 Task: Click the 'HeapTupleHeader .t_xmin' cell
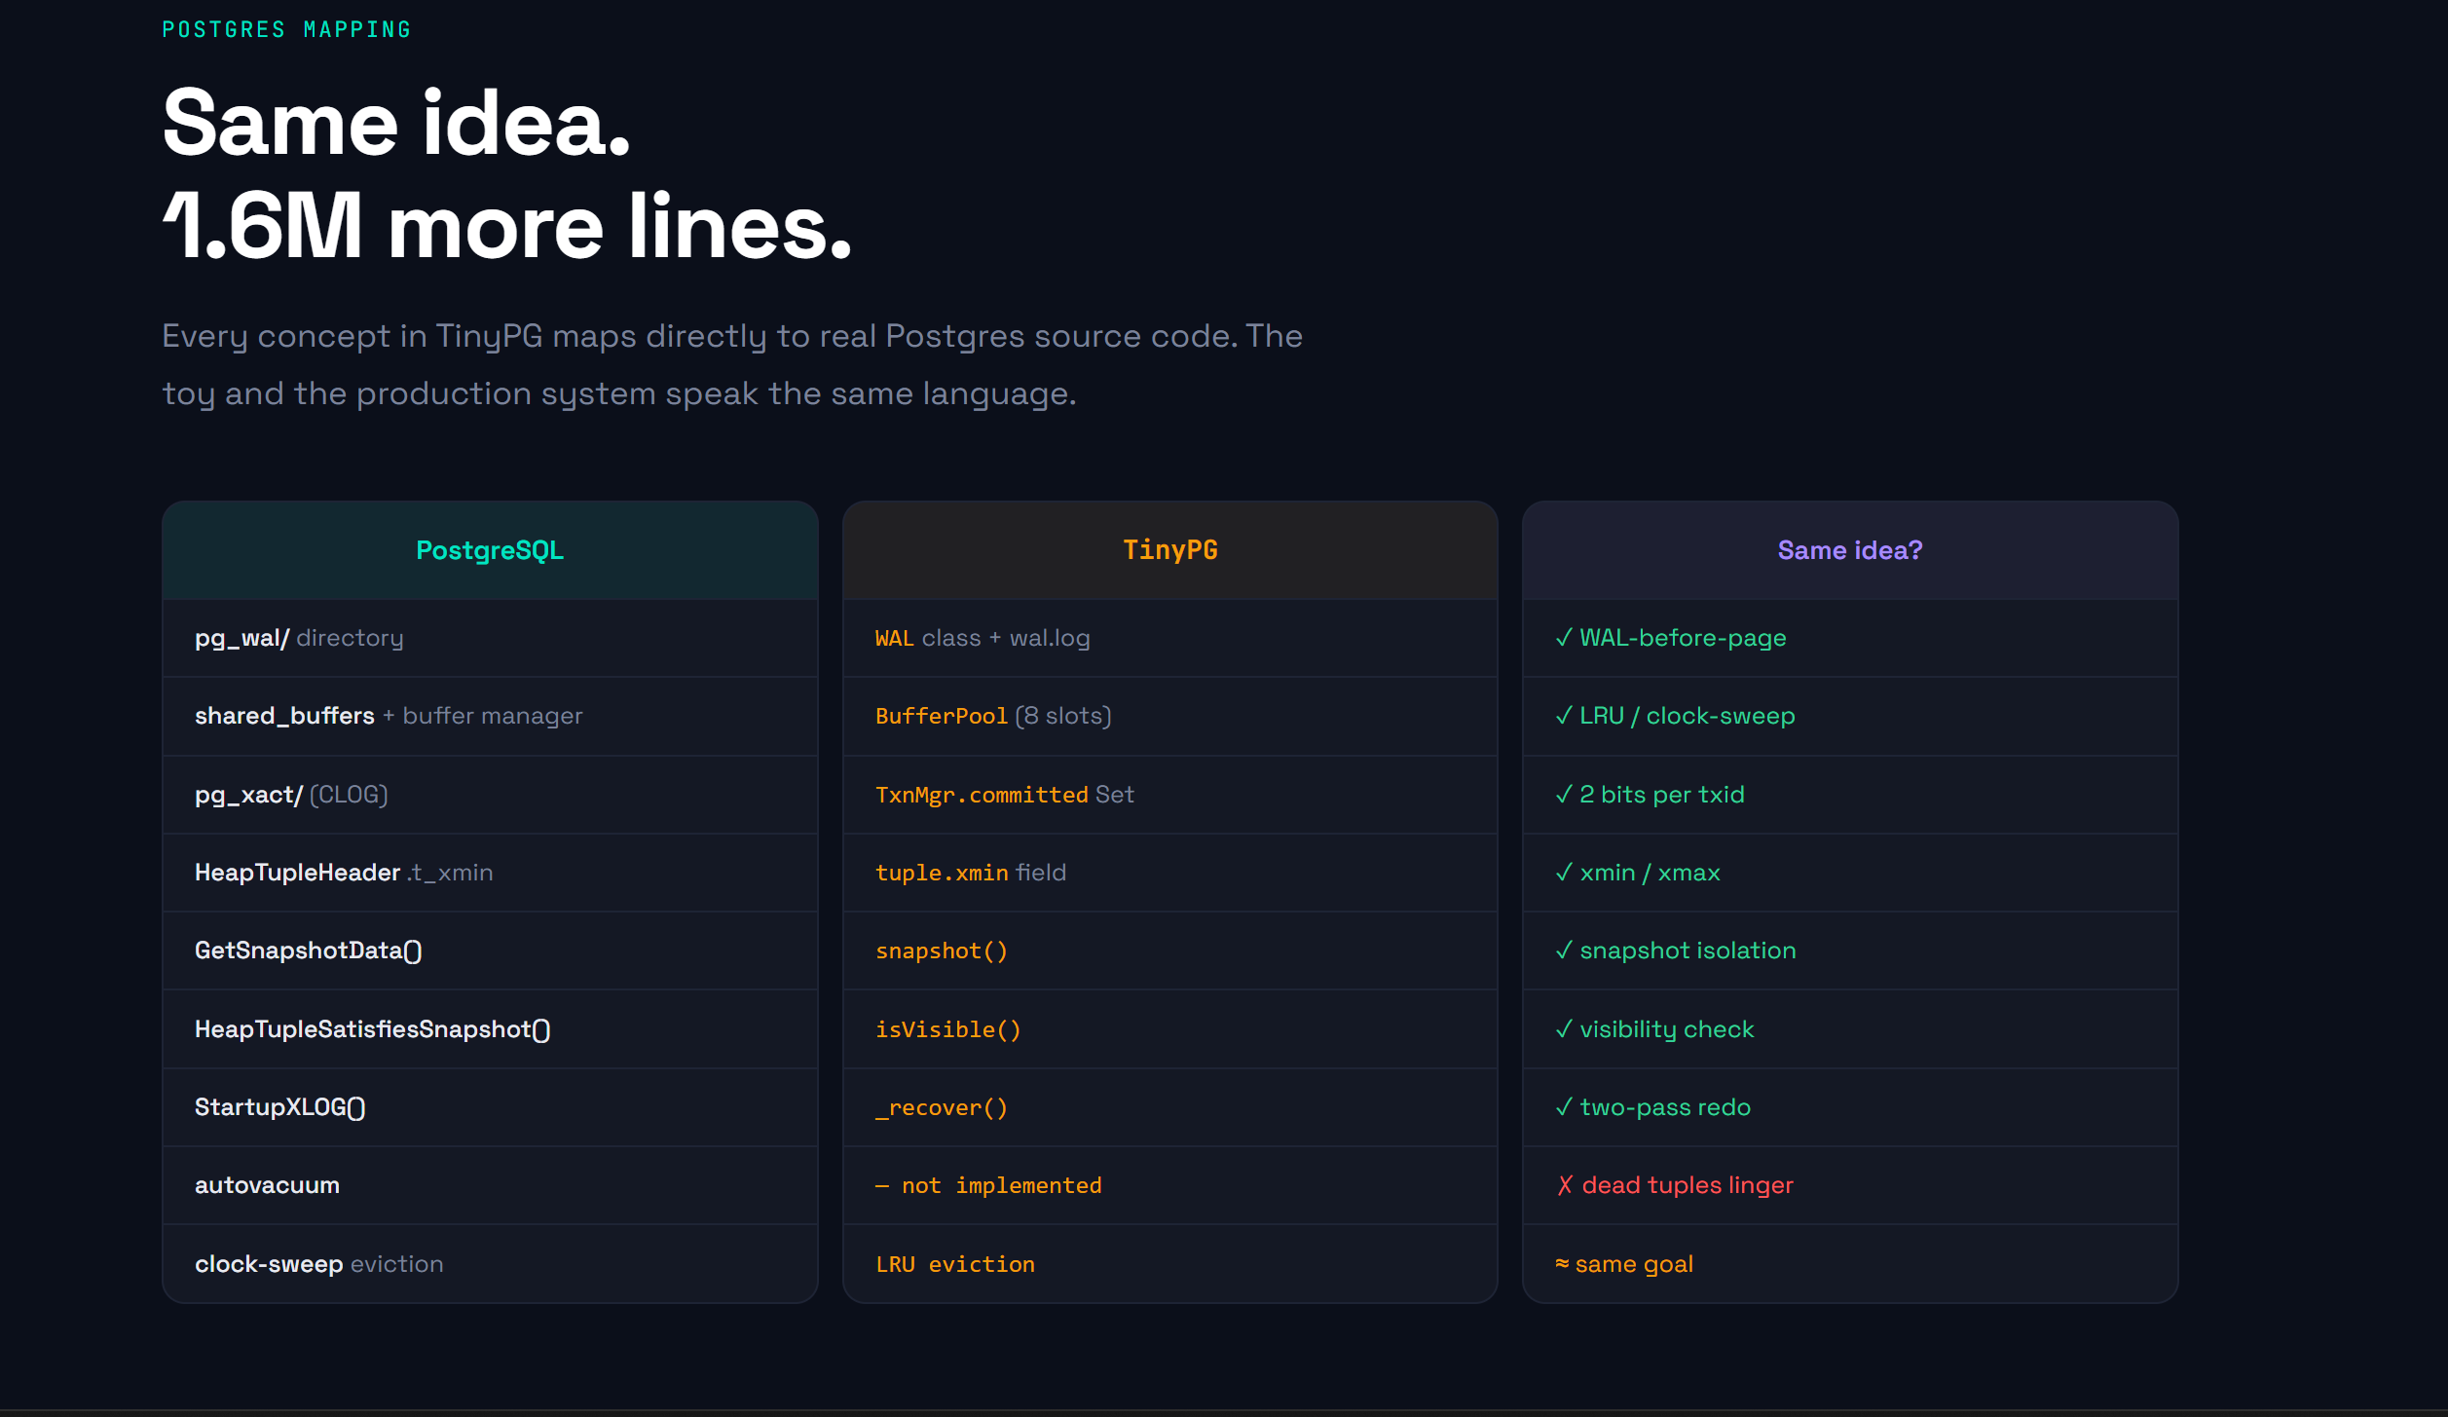pyautogui.click(x=490, y=873)
